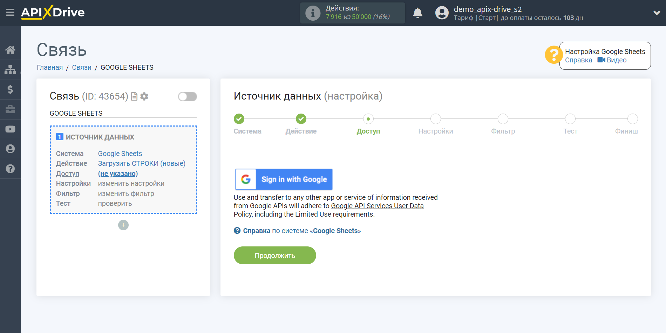Click изменить фильтр text
666x333 pixels.
click(126, 193)
